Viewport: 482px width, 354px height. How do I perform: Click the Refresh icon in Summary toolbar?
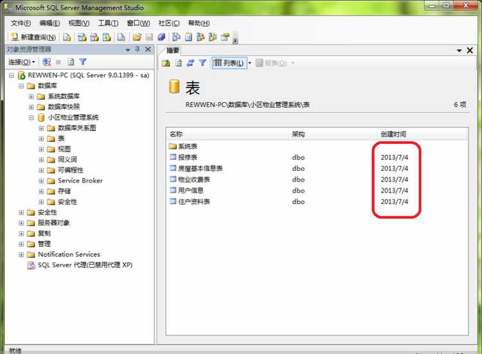click(179, 63)
